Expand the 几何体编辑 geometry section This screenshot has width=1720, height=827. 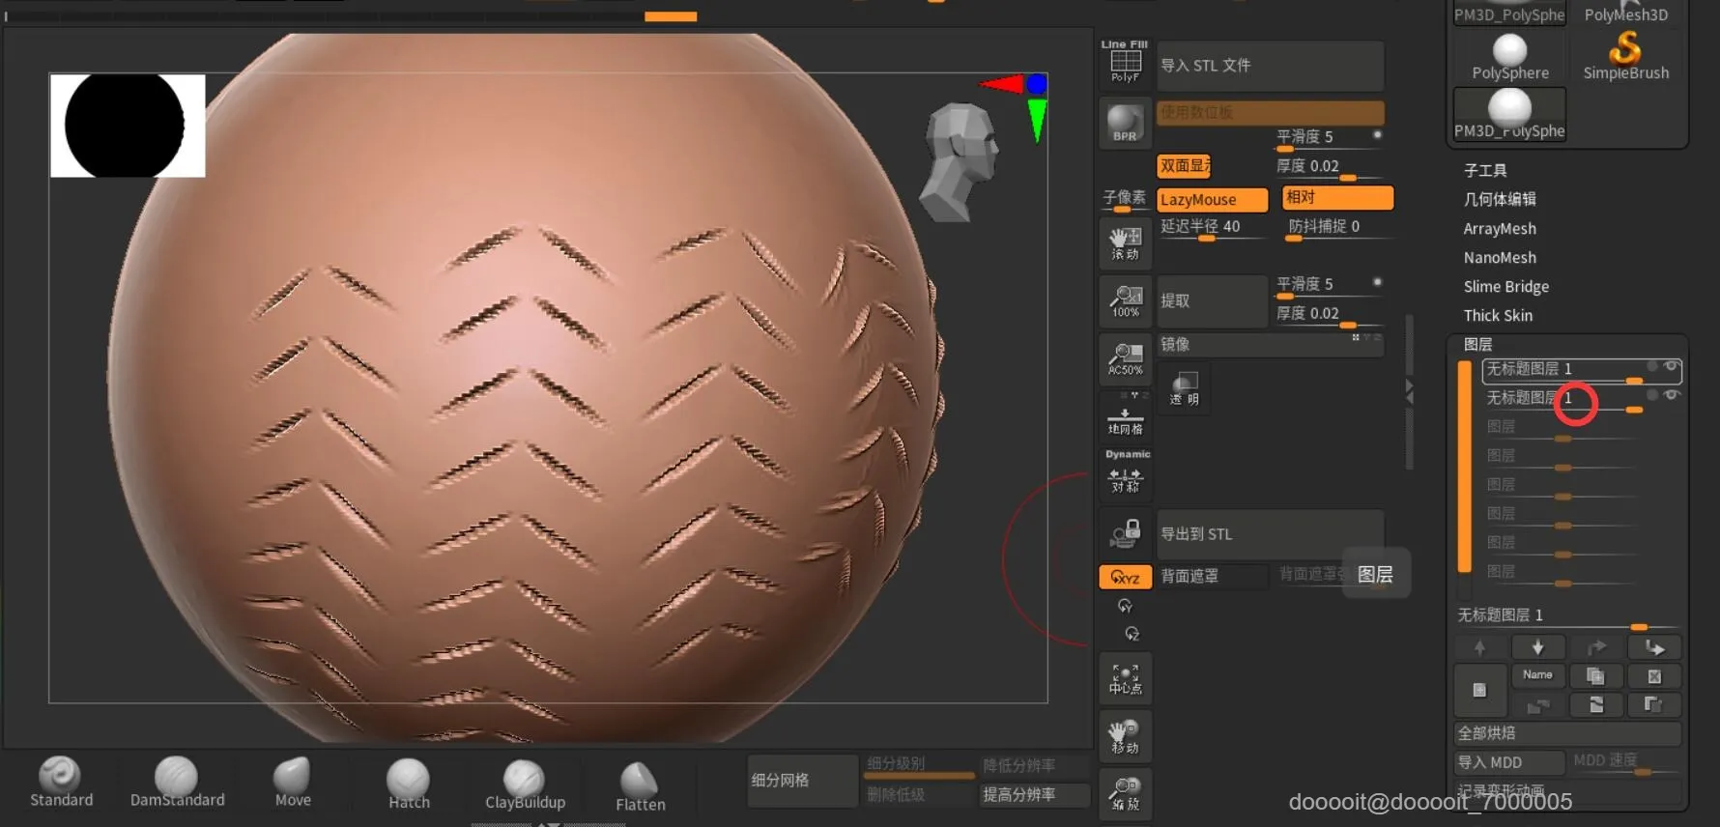(x=1500, y=199)
